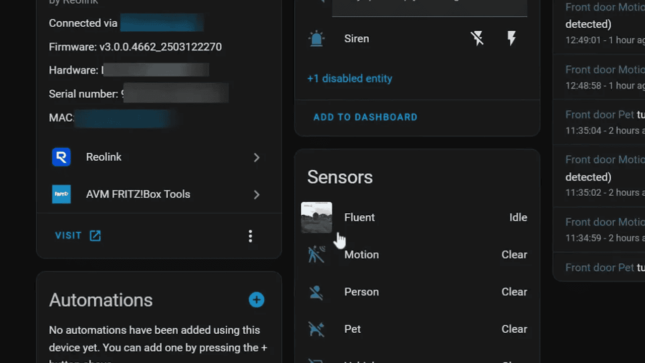
Task: Click the Reolink integration logo
Action: (x=61, y=157)
